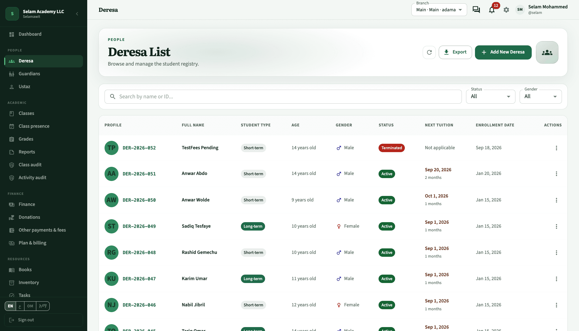The image size is (579, 331).
Task: Open the Status filter dropdown
Action: click(490, 97)
